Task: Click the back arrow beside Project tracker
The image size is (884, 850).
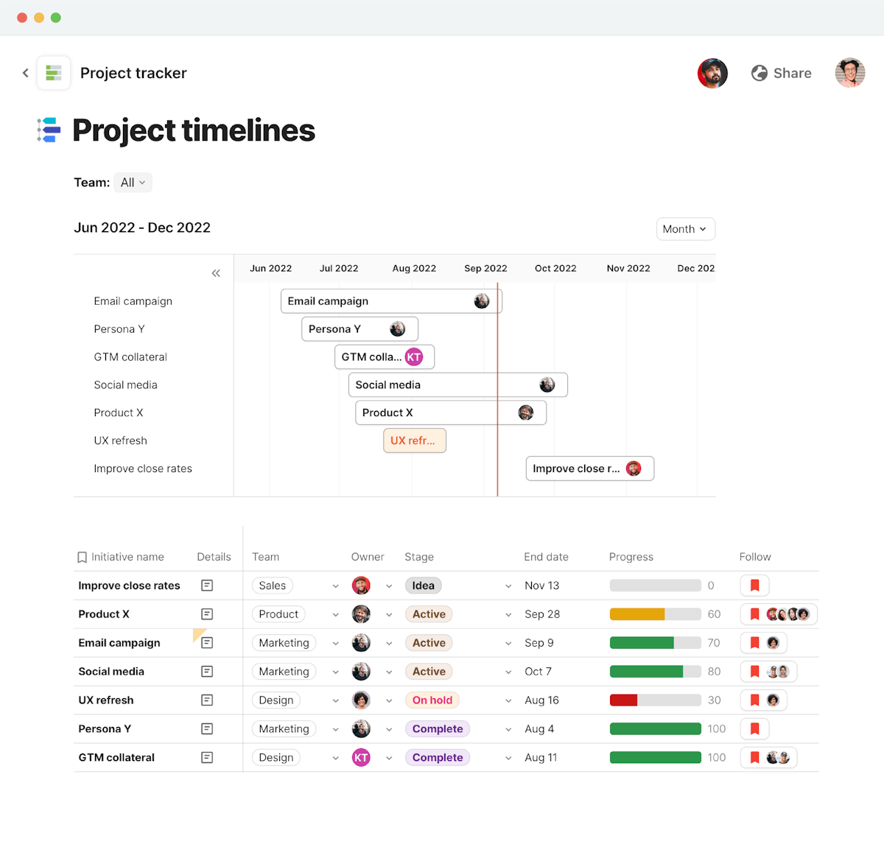Action: click(26, 73)
